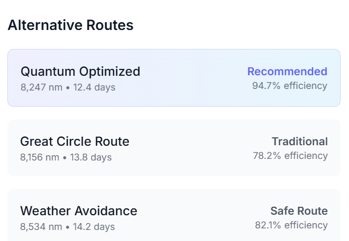Click the 78.2% efficiency text

point(290,156)
